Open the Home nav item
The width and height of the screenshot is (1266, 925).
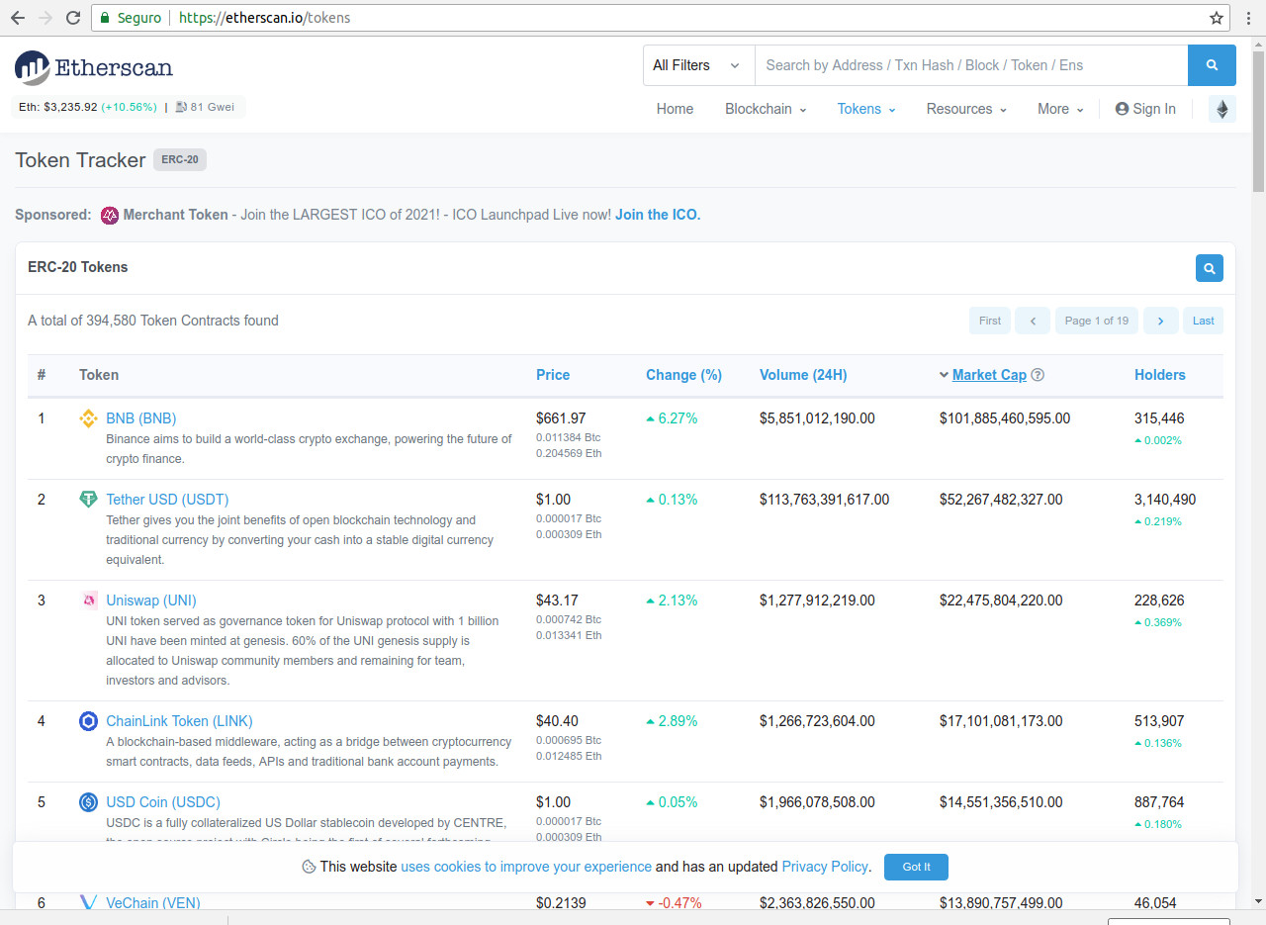[675, 109]
